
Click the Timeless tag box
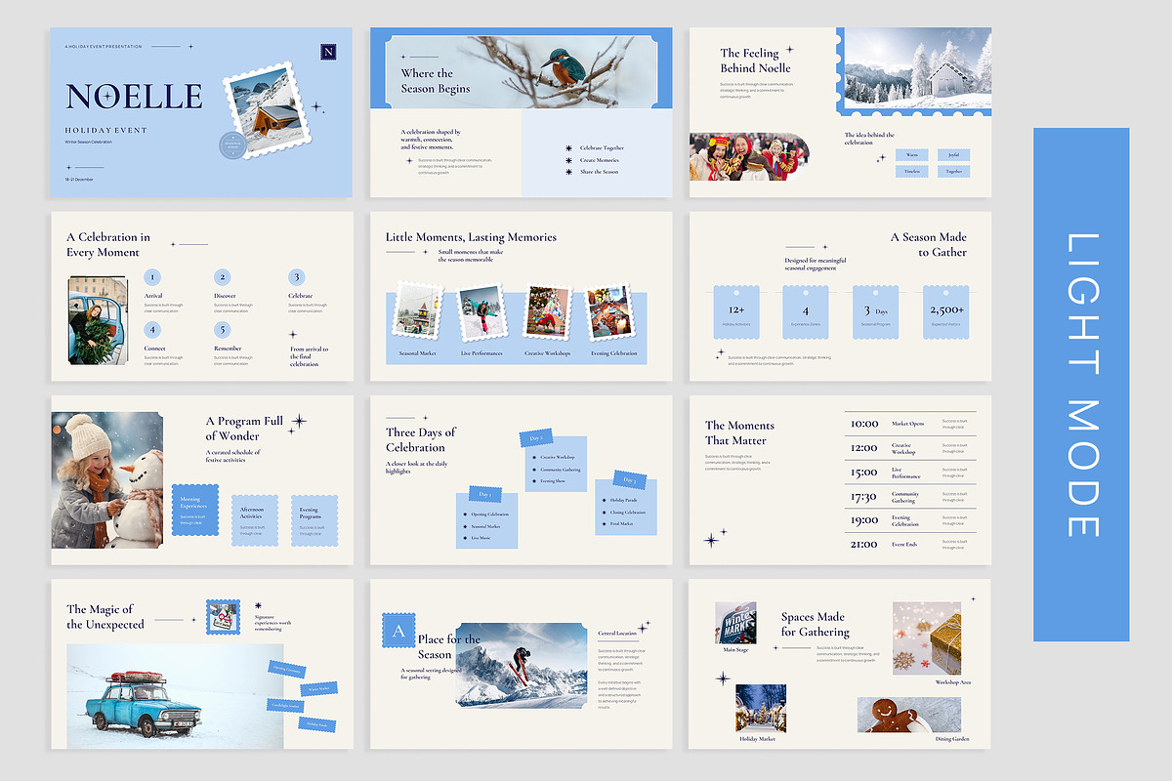[x=912, y=171]
